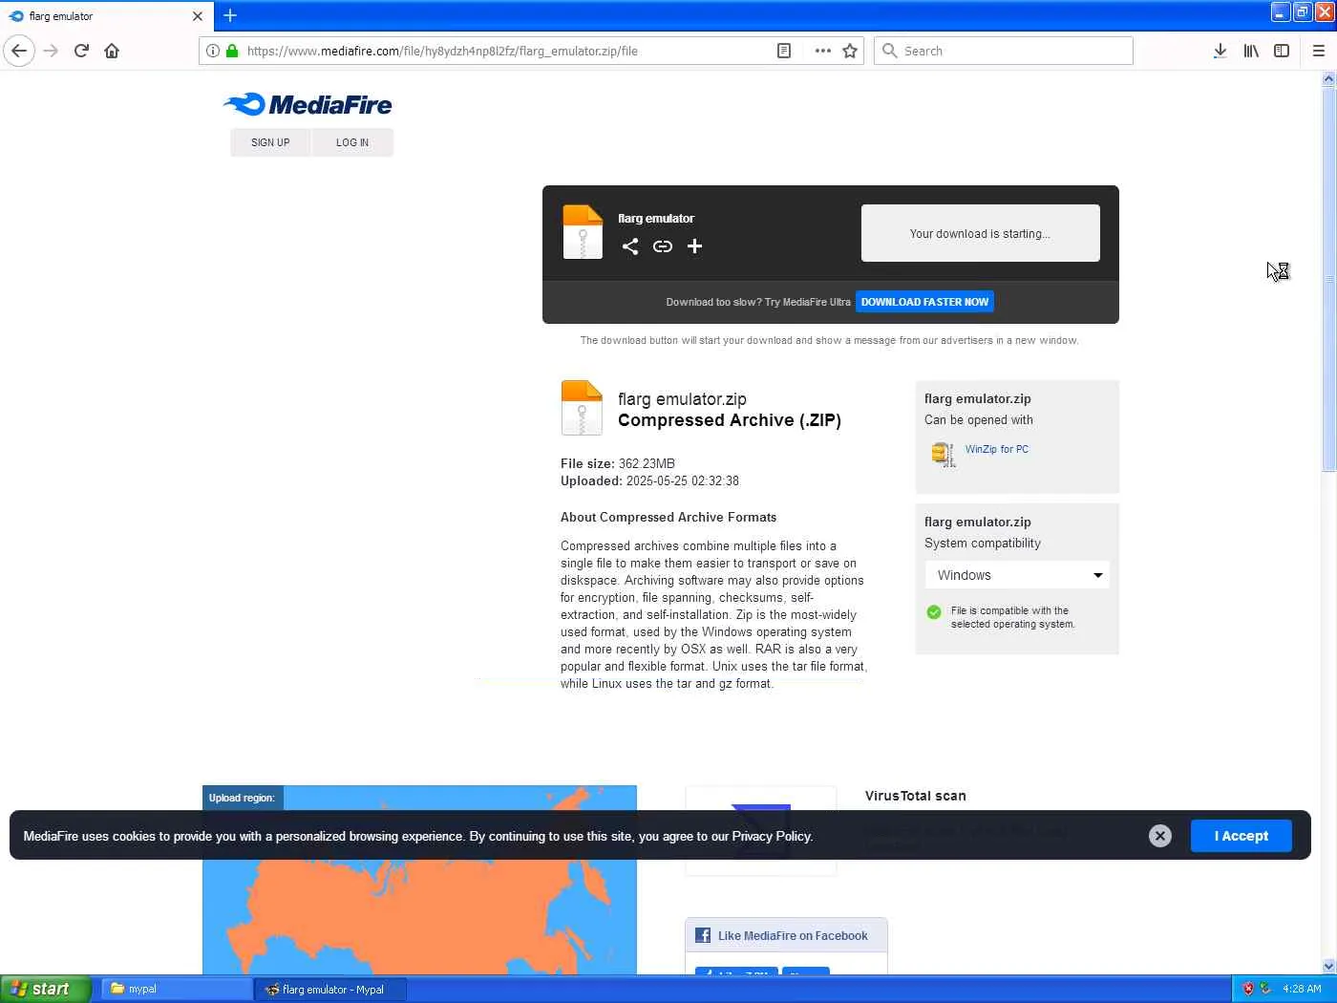Image resolution: width=1337 pixels, height=1003 pixels.
Task: Add flarg emulator to my files
Action: [695, 246]
